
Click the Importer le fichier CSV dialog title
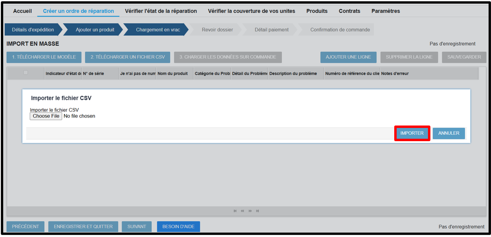click(x=61, y=98)
